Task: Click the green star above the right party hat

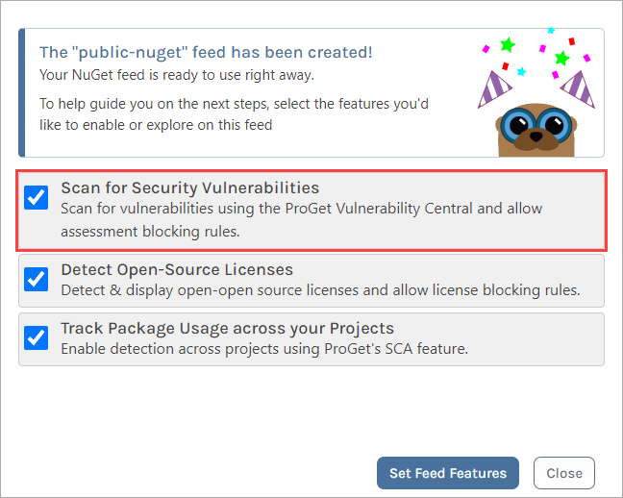Action: [561, 60]
